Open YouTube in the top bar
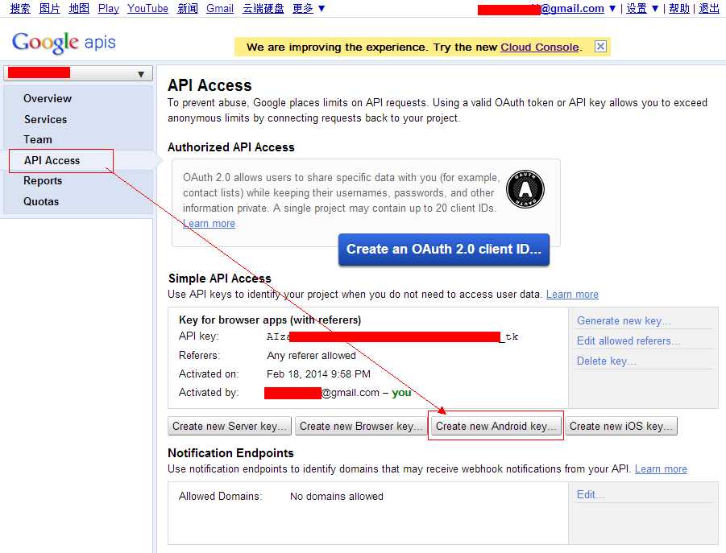This screenshot has width=726, height=553. [147, 8]
